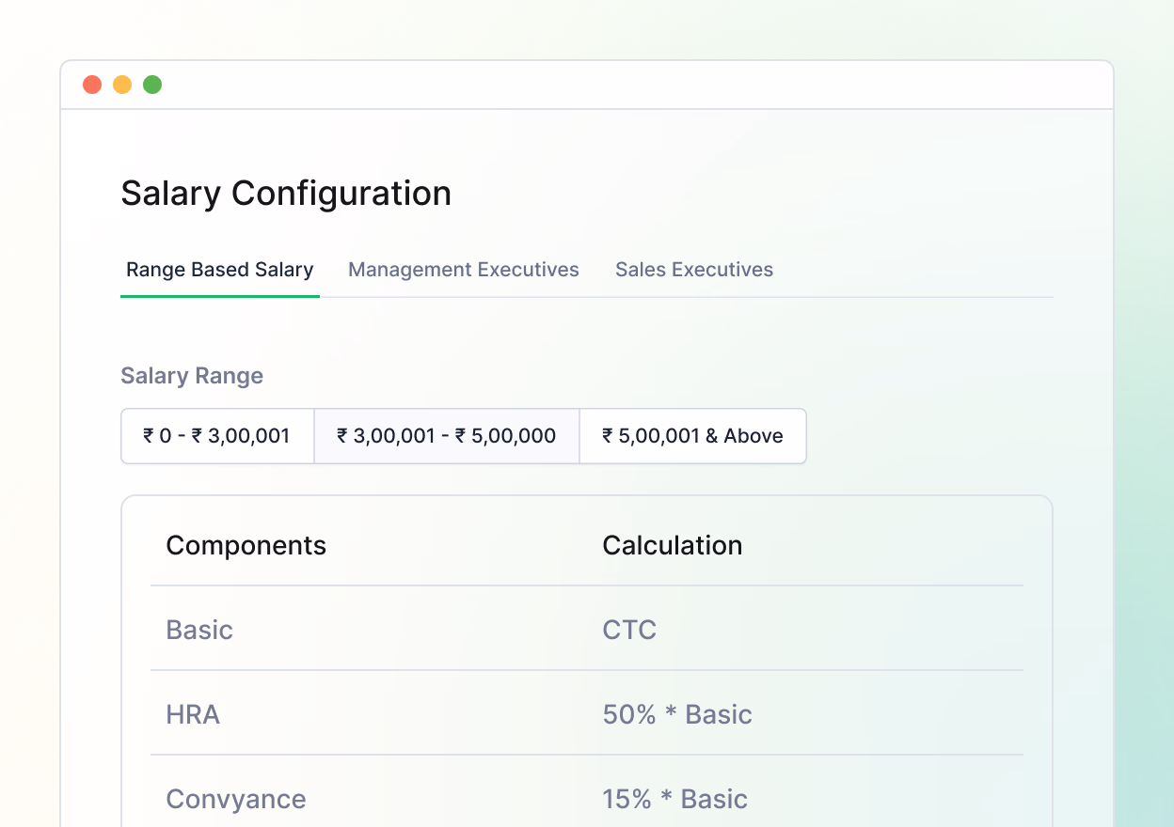Click the Salary Configuration page heading
1174x827 pixels.
pyautogui.click(x=286, y=194)
